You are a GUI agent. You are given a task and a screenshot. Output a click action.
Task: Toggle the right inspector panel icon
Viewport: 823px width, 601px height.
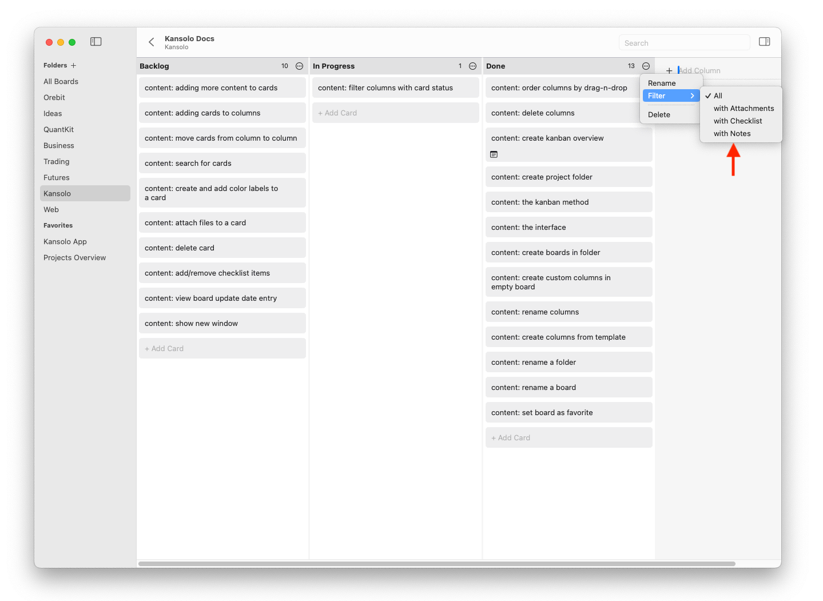click(764, 42)
